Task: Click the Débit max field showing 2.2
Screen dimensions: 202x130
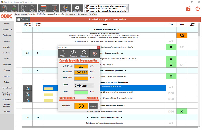Action: [x=81, y=67]
